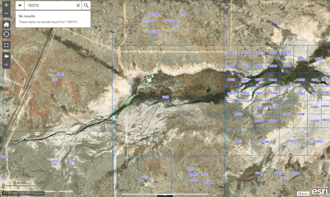Open the search source selector dropdown

[x=20, y=5]
